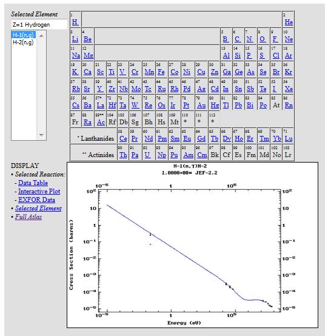
Task: Click the Selected Element text field
Action: pyautogui.click(x=39, y=24)
